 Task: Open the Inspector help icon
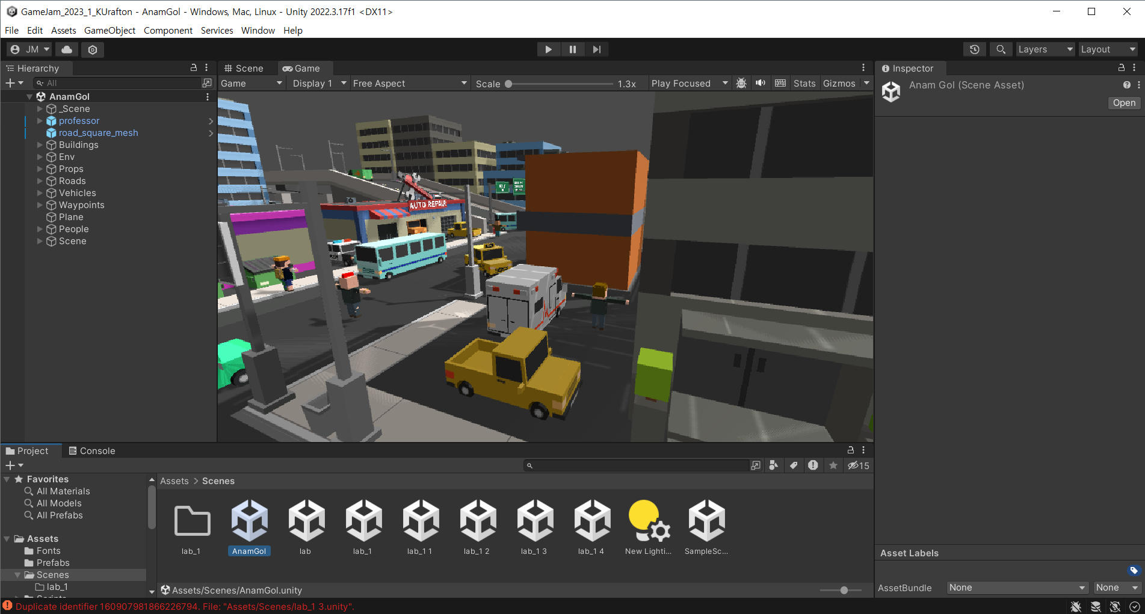pyautogui.click(x=1126, y=85)
